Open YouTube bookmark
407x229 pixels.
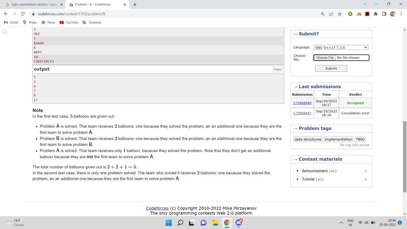click(x=69, y=22)
